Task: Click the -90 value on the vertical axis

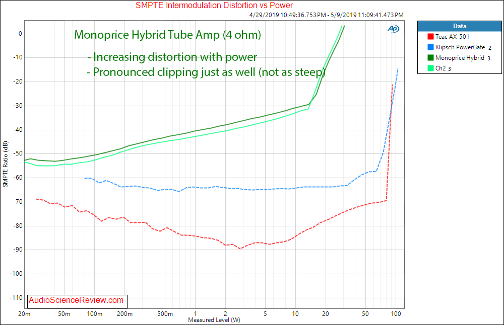Action: pos(18,250)
